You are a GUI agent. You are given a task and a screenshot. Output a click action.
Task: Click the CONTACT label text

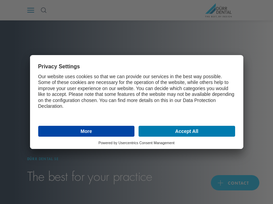(x=238, y=183)
